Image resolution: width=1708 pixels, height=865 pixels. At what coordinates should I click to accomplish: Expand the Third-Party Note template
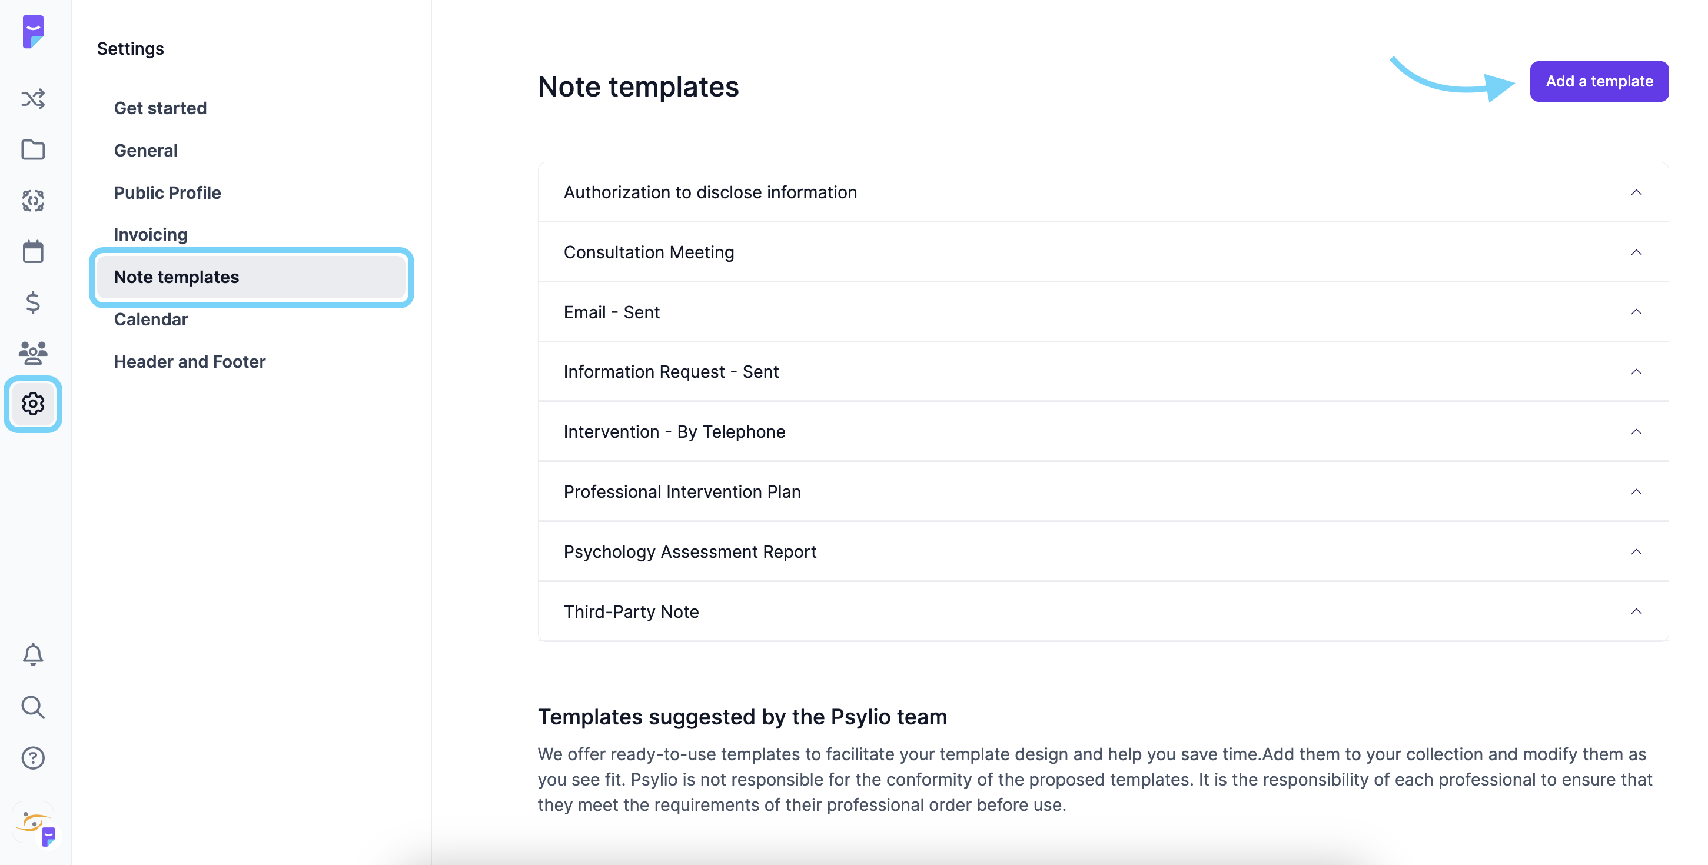click(1102, 611)
